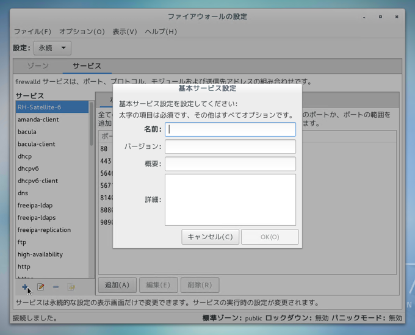The width and height of the screenshot is (415, 335).
Task: Select RH-Satellite-6 in the services list
Action: [52, 107]
